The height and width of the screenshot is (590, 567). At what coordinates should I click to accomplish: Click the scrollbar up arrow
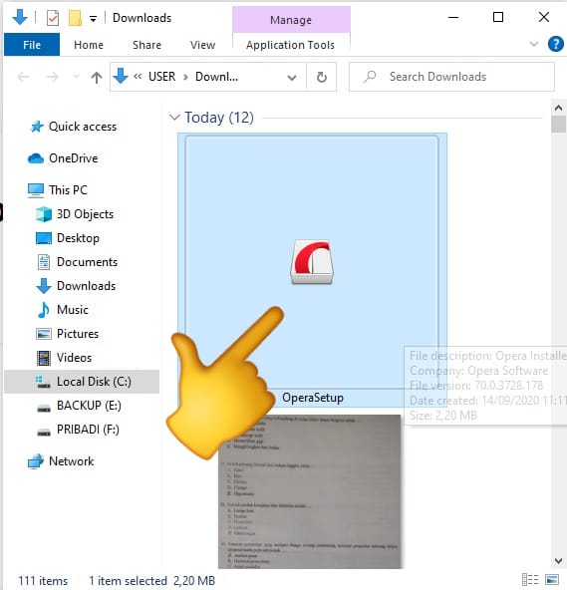coord(558,108)
